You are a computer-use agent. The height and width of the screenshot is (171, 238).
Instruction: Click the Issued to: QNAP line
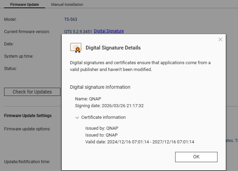tap(101, 135)
